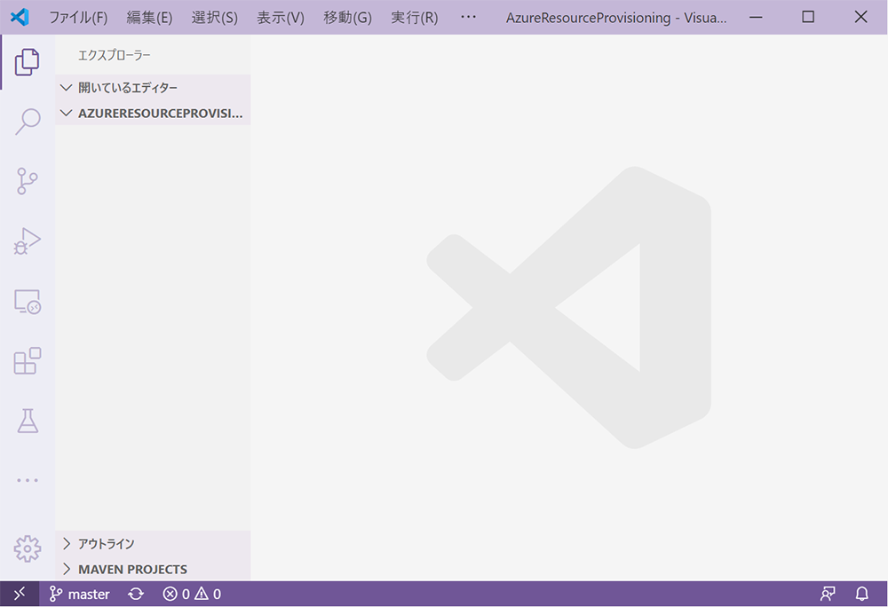Synchronize changes via status bar sync icon
This screenshot has height=607, width=888.
click(x=136, y=594)
